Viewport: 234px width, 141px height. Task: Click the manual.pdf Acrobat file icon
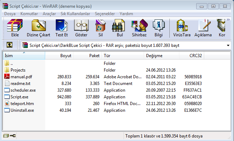pos(7,76)
